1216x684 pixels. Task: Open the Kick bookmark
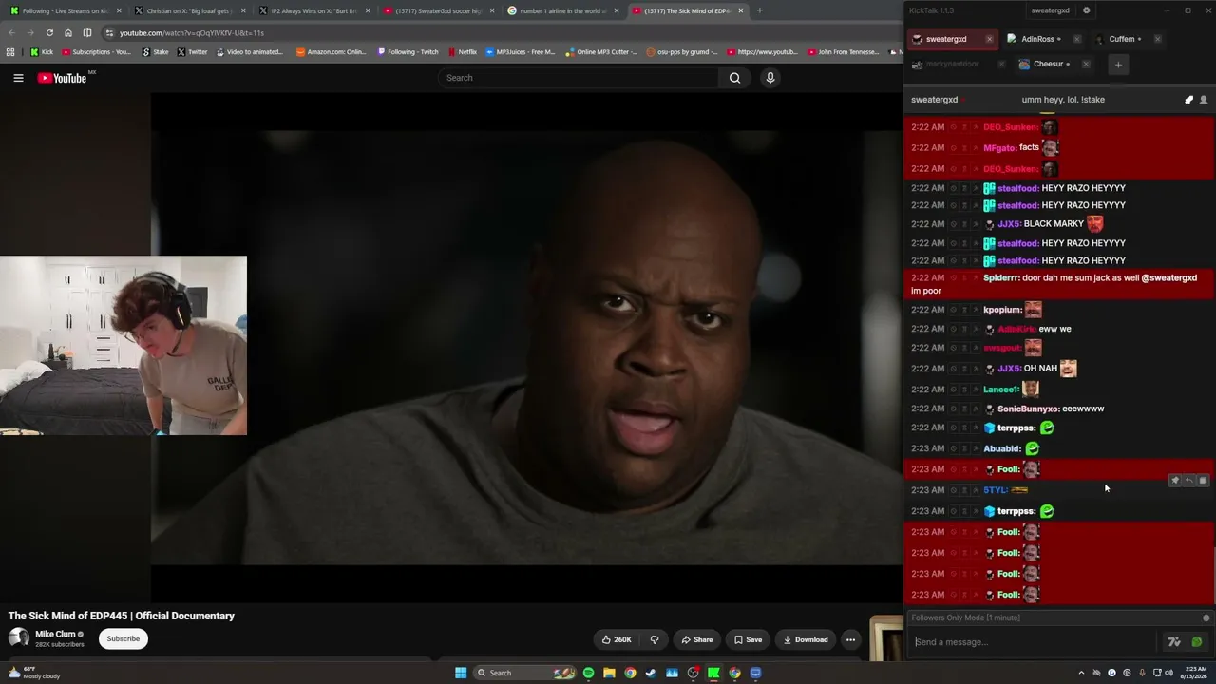coord(42,52)
